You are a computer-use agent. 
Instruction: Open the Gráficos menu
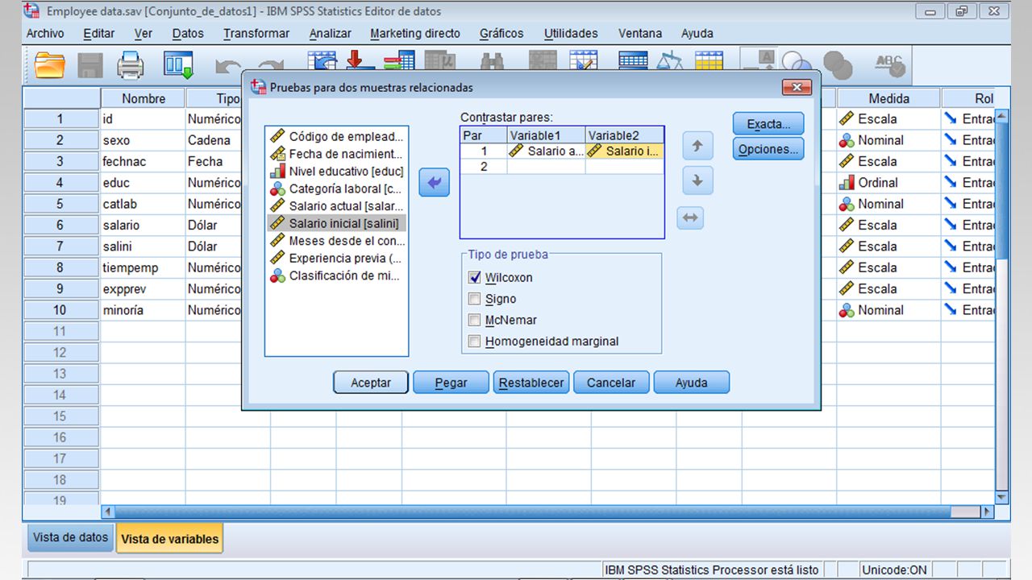click(501, 33)
